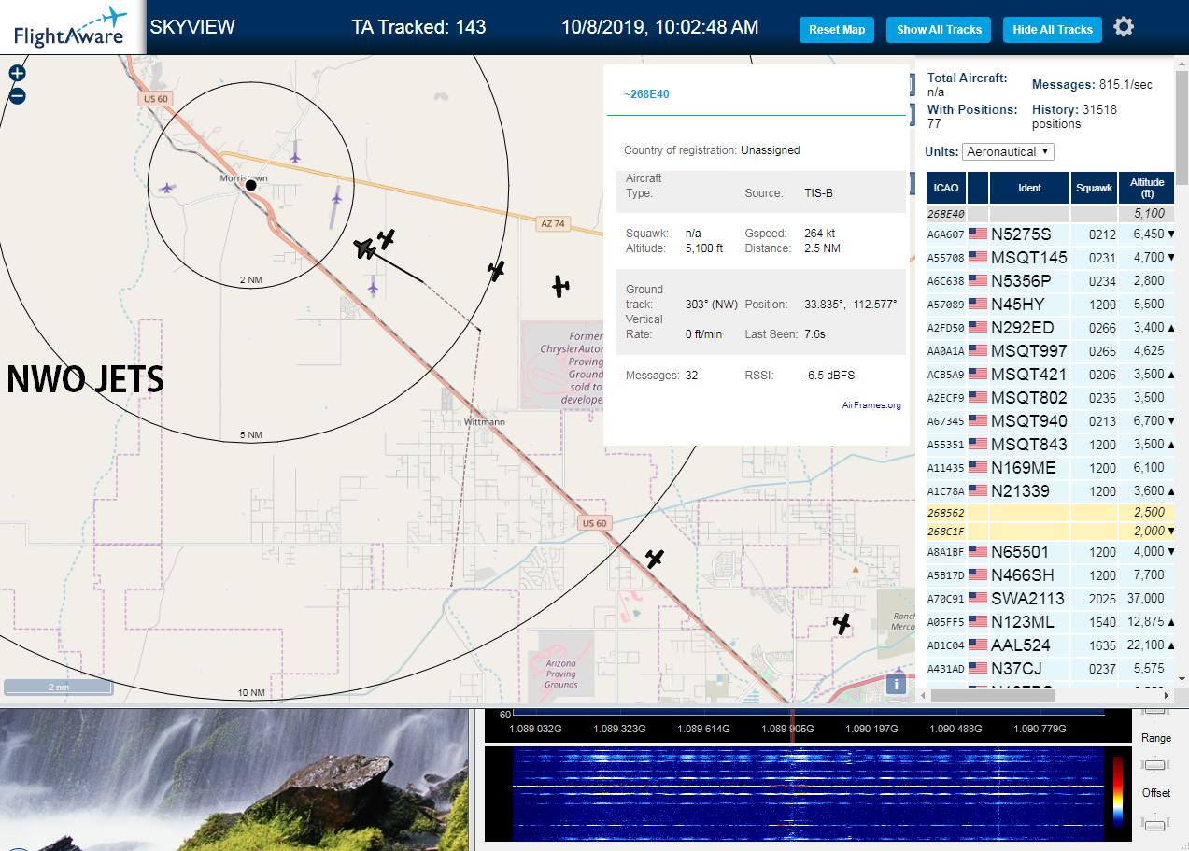The image size is (1189, 851).
Task: Click the orange triangle marker on the map
Action: (x=856, y=568)
